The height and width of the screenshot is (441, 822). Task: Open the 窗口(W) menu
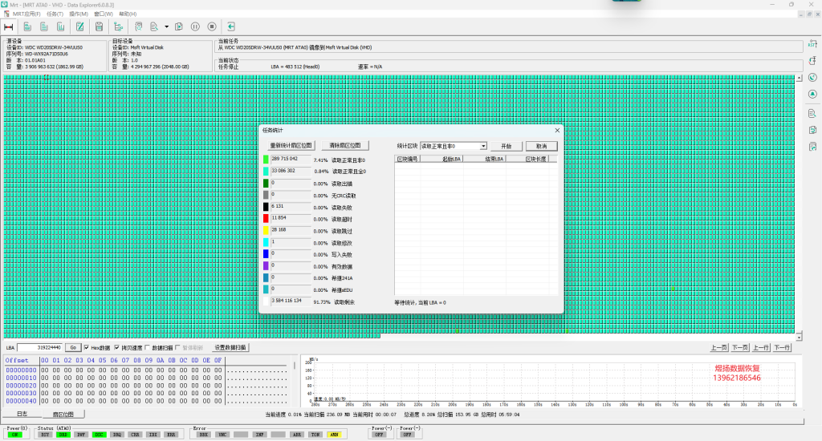[x=104, y=14]
